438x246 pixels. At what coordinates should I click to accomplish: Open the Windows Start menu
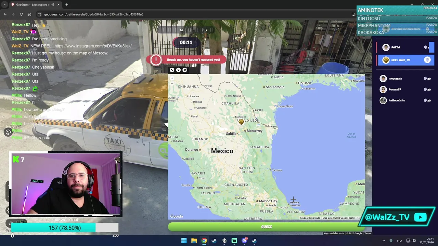[x=184, y=241]
